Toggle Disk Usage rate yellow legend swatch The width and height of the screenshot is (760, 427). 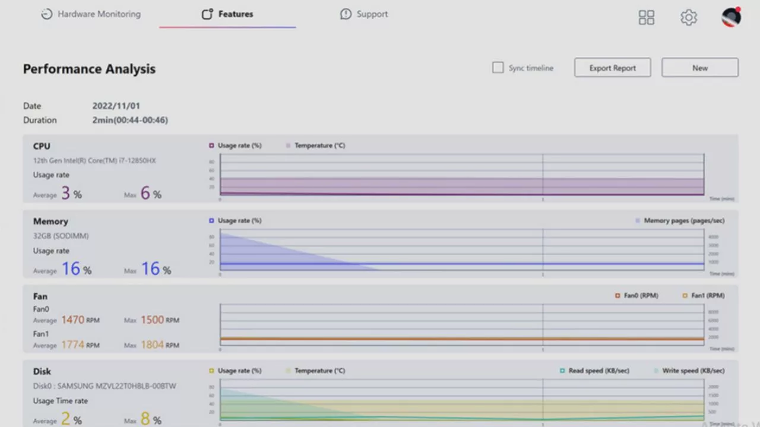pyautogui.click(x=211, y=371)
